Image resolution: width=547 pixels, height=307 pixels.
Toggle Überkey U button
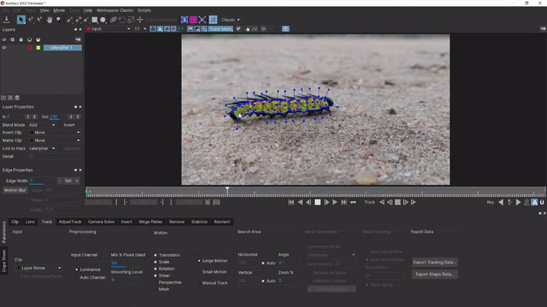[542, 202]
